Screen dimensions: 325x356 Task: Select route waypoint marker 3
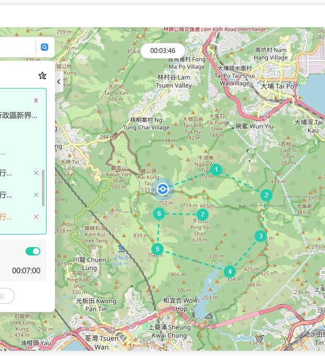(x=260, y=236)
